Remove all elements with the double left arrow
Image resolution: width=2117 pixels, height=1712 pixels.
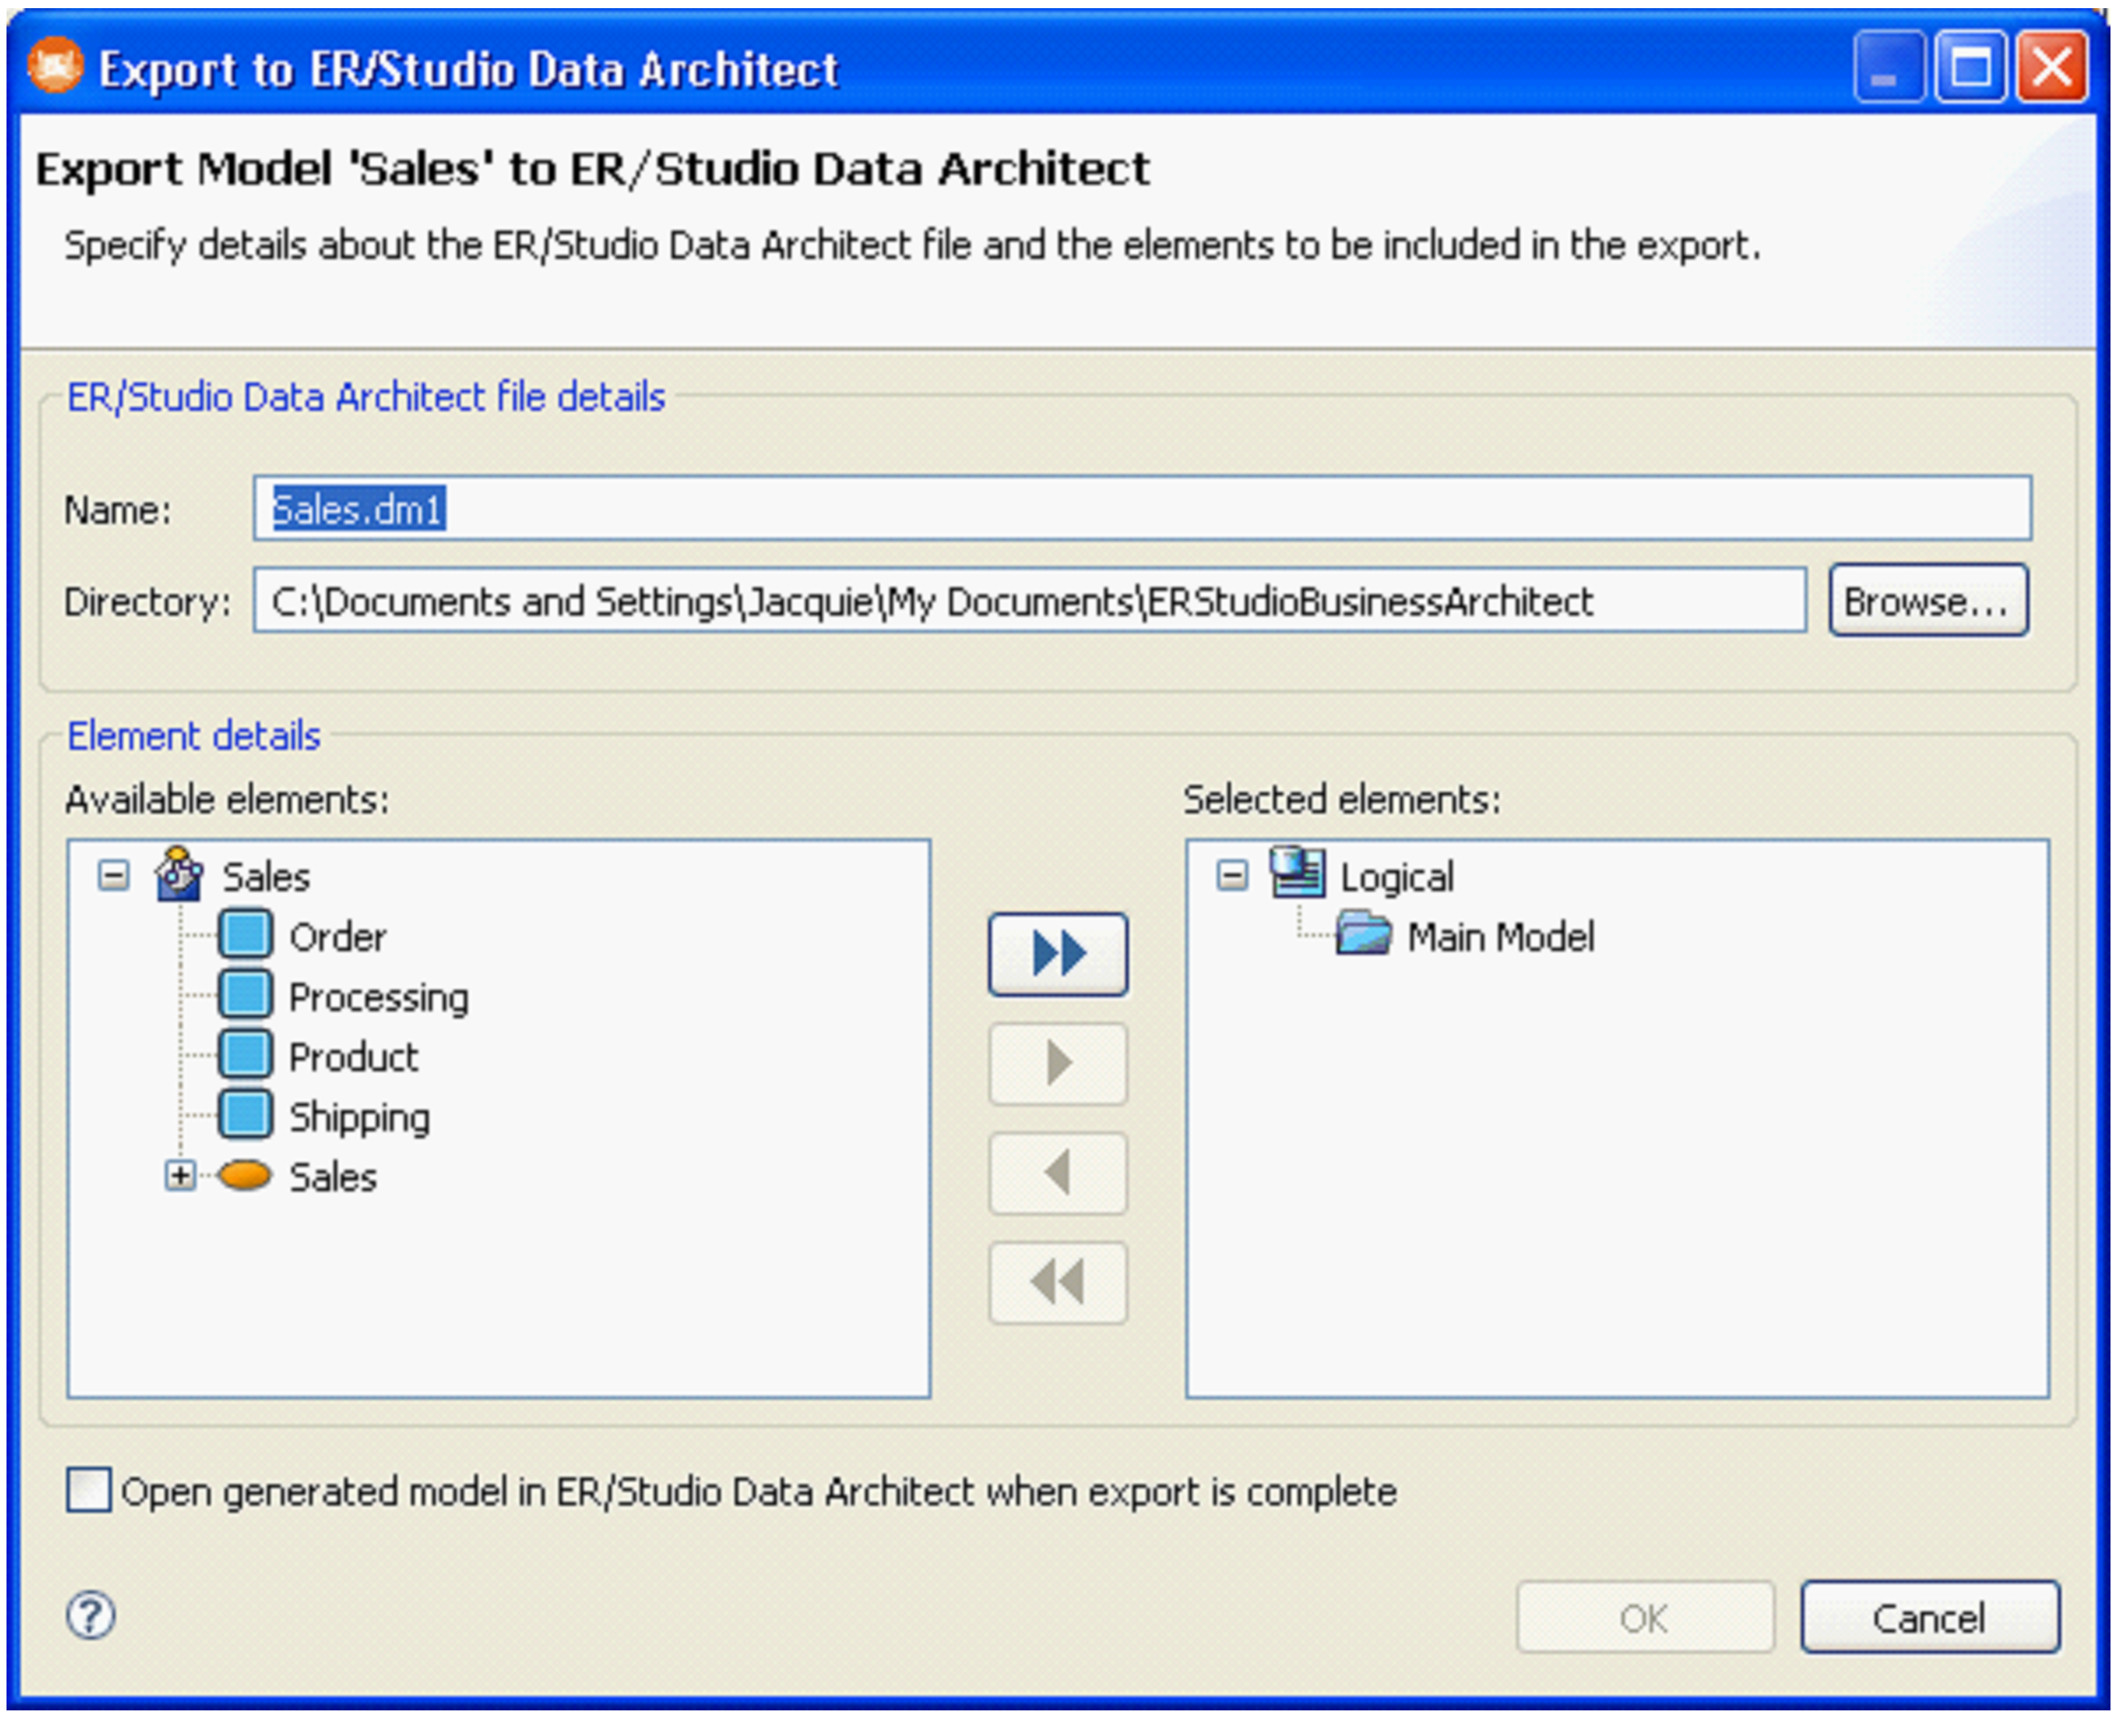pyautogui.click(x=1057, y=1282)
